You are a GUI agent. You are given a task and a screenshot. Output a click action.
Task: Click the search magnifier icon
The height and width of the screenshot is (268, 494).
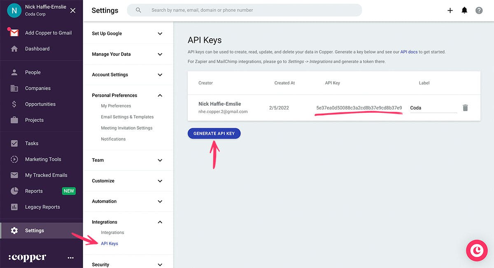138,10
